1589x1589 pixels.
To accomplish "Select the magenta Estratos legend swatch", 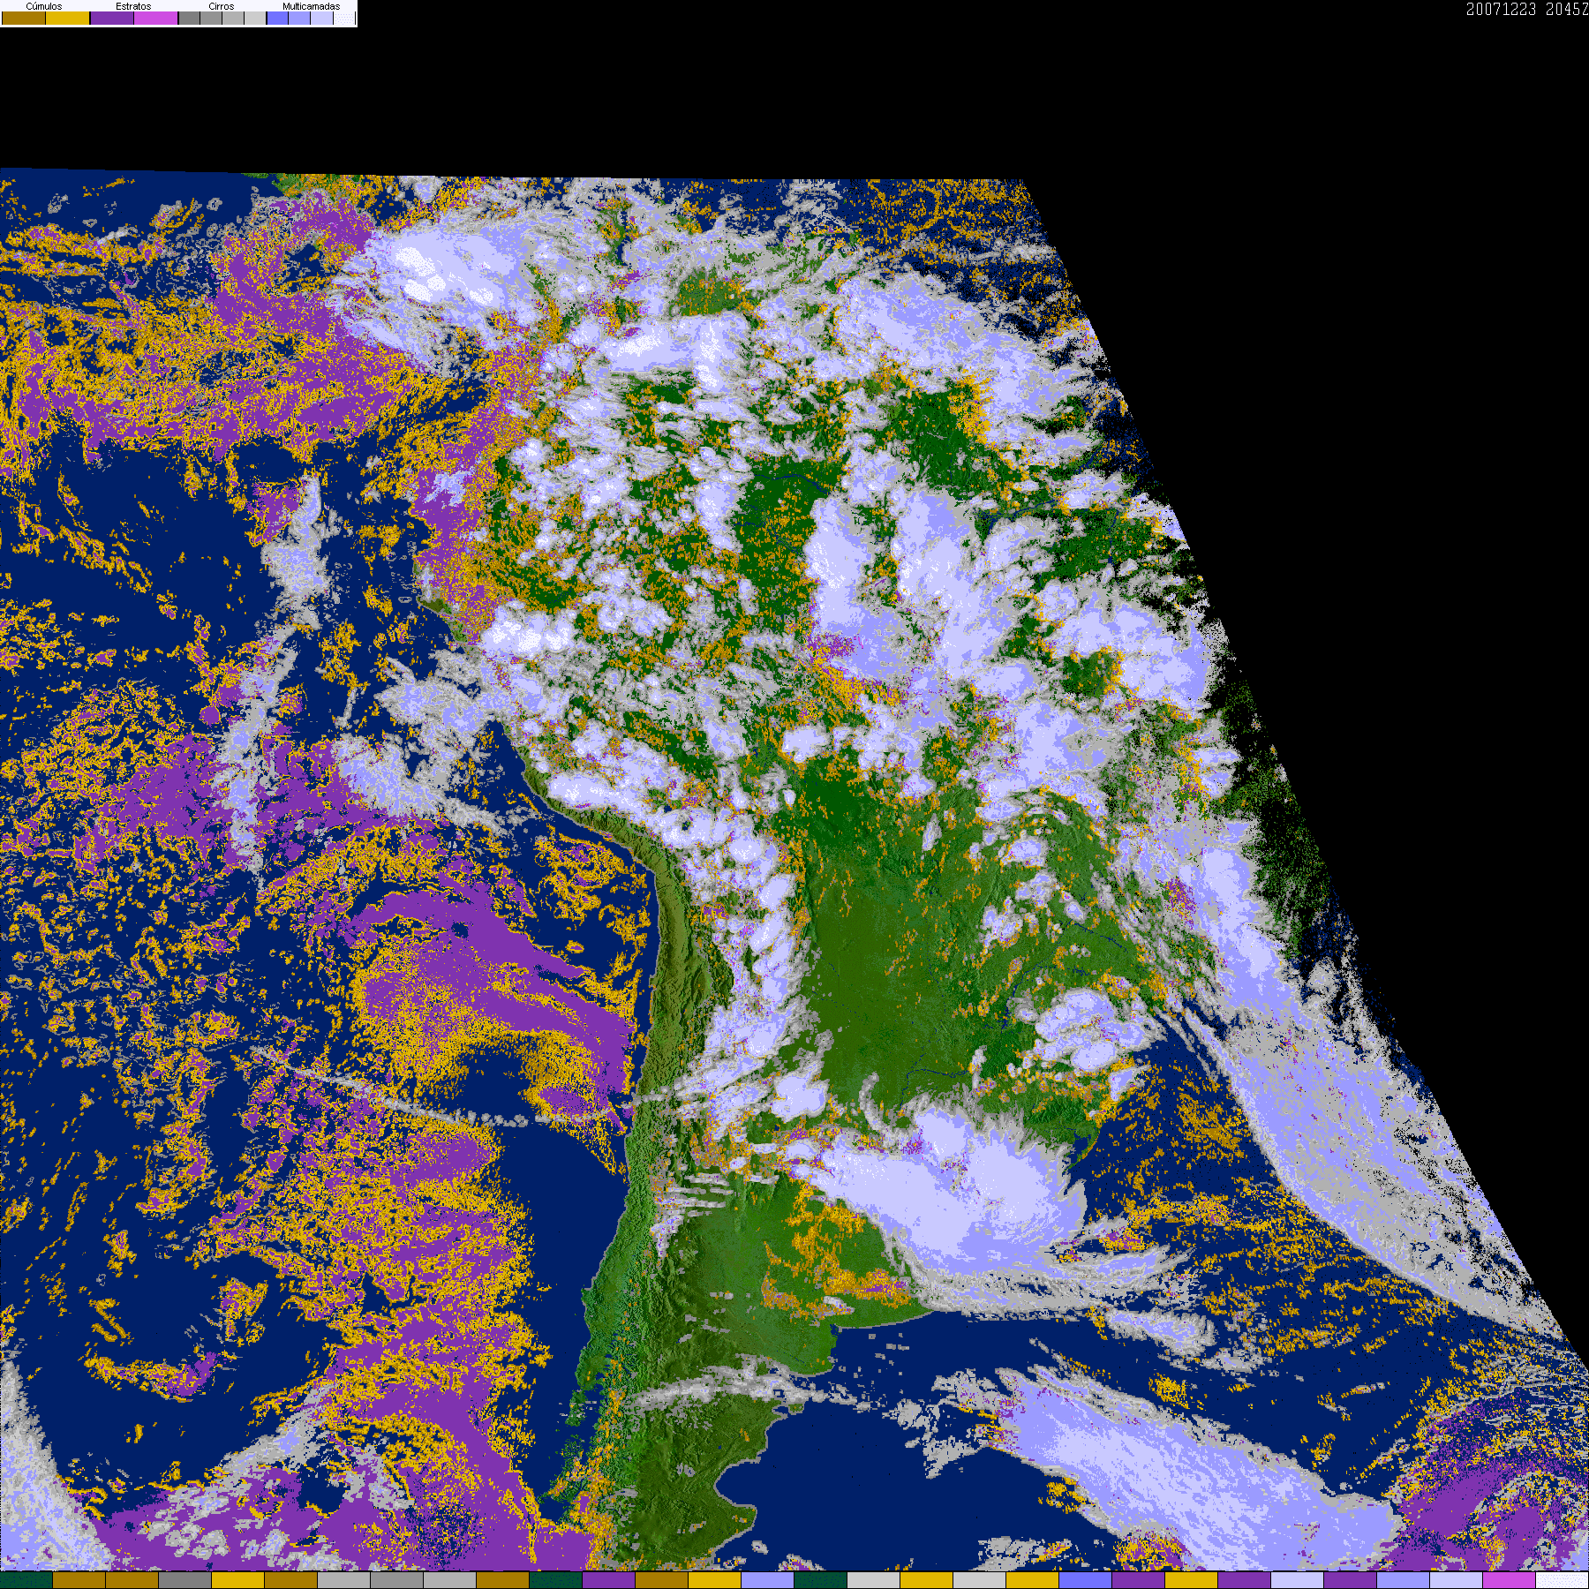I will pyautogui.click(x=156, y=18).
